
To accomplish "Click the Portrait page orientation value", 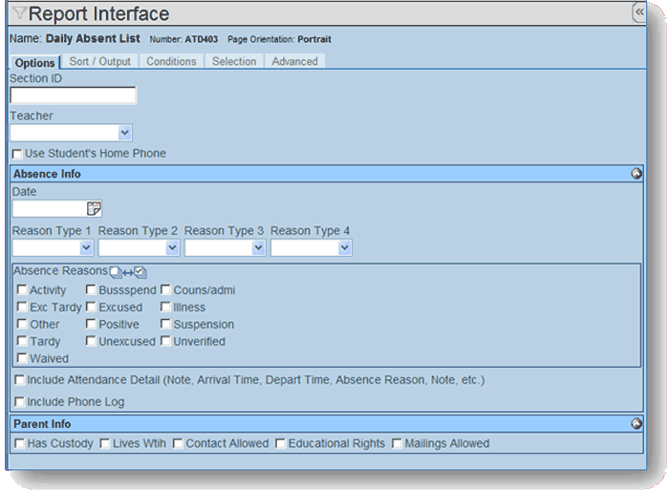I will pyautogui.click(x=314, y=39).
